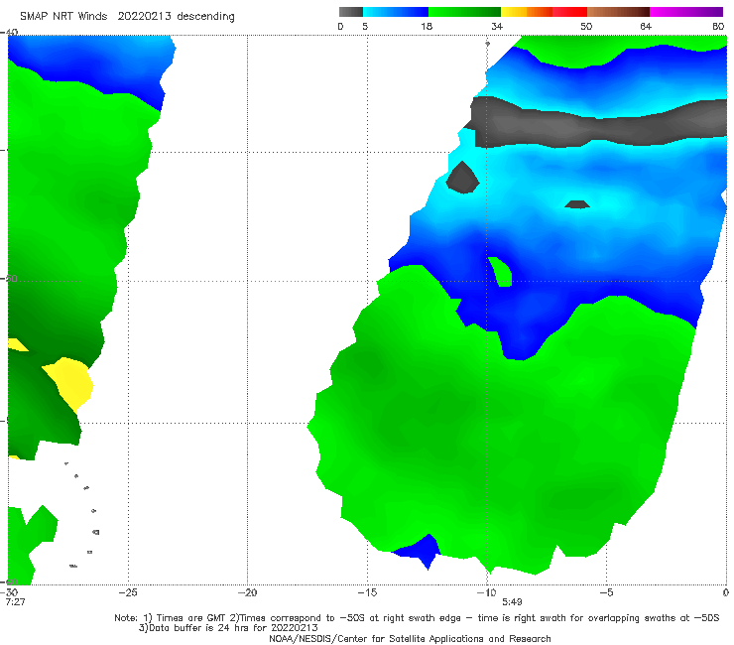The image size is (734, 645).
Task: Click the 'SMAP NRT Winds 20220213 descending' title
Action: [x=127, y=17]
